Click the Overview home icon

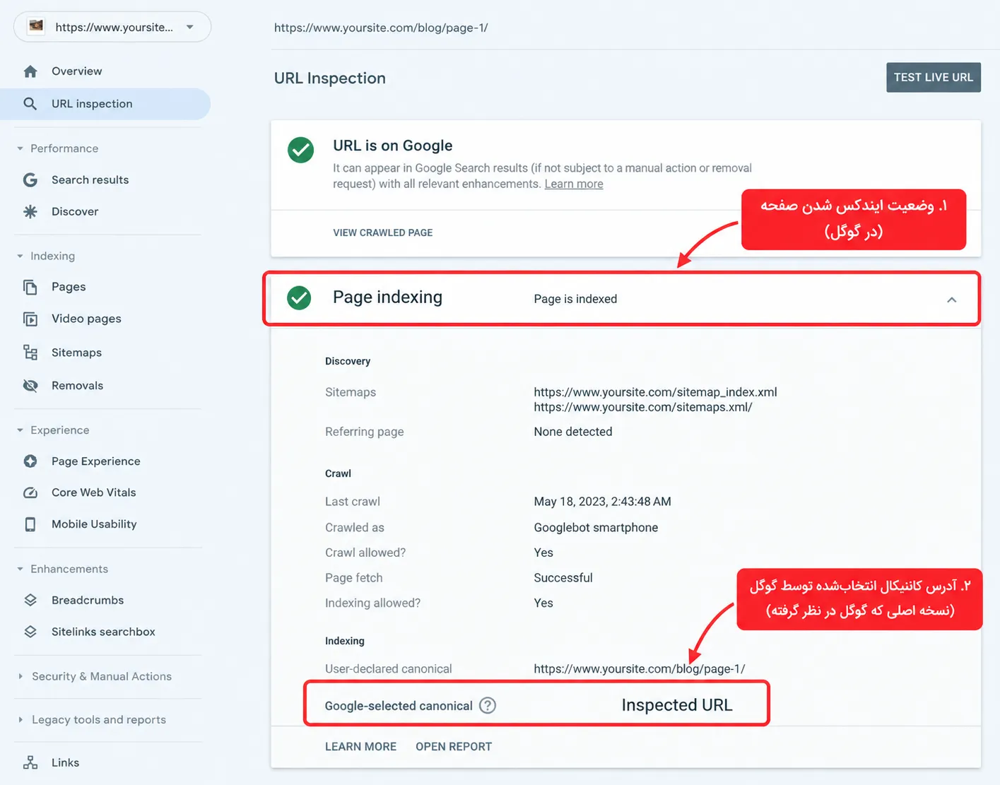pos(30,71)
